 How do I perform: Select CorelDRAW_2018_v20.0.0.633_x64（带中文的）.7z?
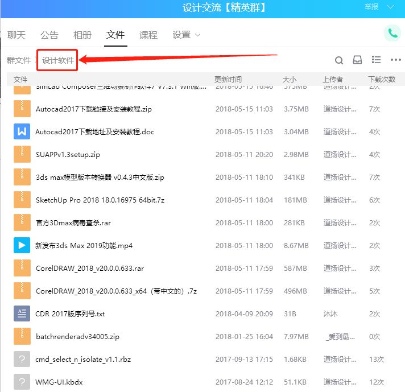pos(116,291)
